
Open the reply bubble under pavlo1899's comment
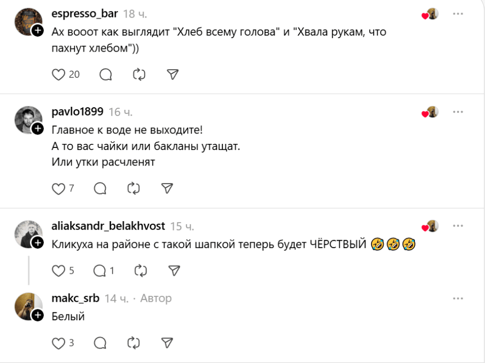100,188
